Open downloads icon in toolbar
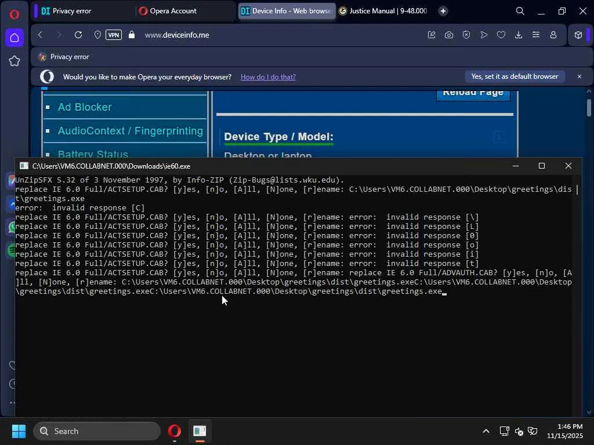Viewport: 594px width, 445px height. pyautogui.click(x=519, y=35)
